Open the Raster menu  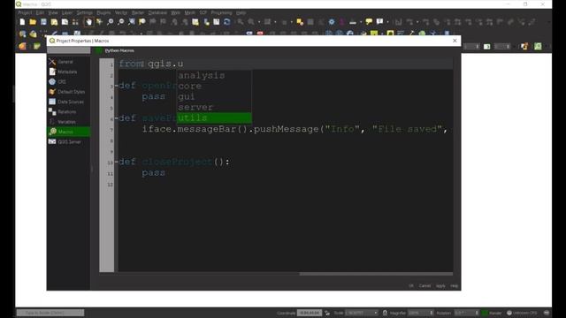click(138, 12)
